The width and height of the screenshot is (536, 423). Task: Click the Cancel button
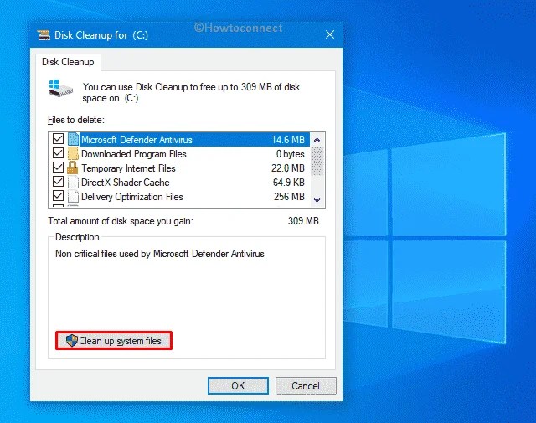[x=306, y=386]
